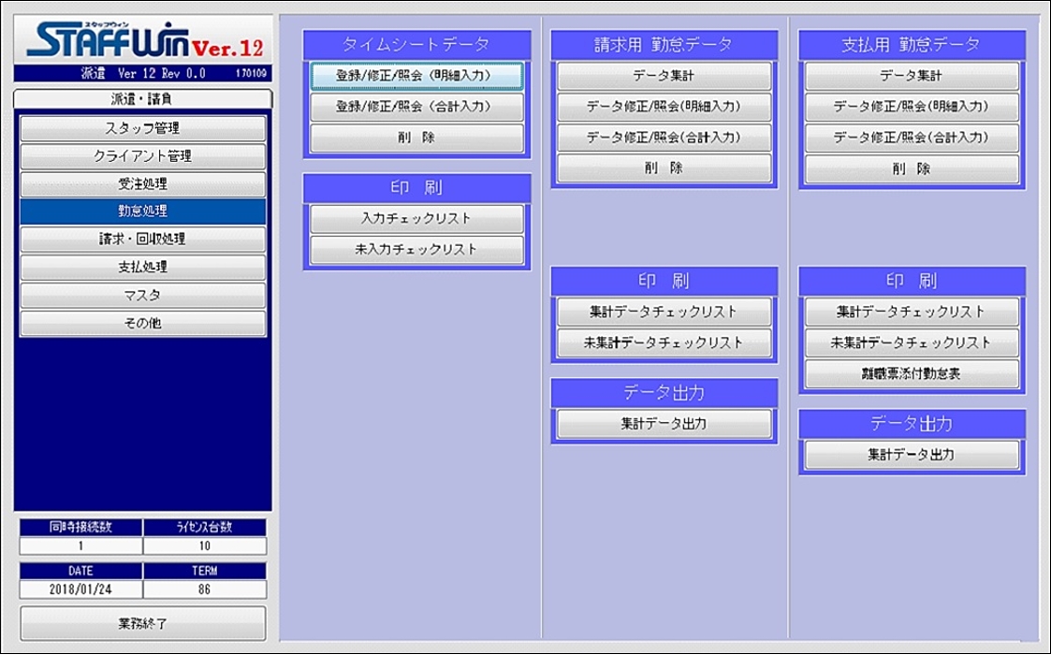Open スタッフ管理 in the left menu
This screenshot has width=1051, height=655.
tap(143, 128)
